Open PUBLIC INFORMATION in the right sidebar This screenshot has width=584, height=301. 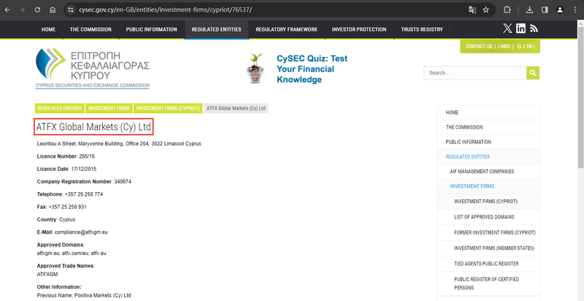tap(488, 142)
